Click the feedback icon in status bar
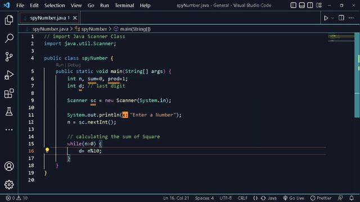Image resolution: width=360 pixels, height=202 pixels. [340, 198]
